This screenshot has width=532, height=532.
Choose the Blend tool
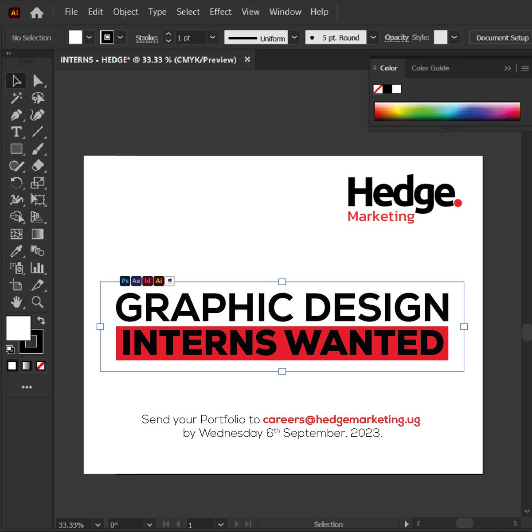click(38, 251)
